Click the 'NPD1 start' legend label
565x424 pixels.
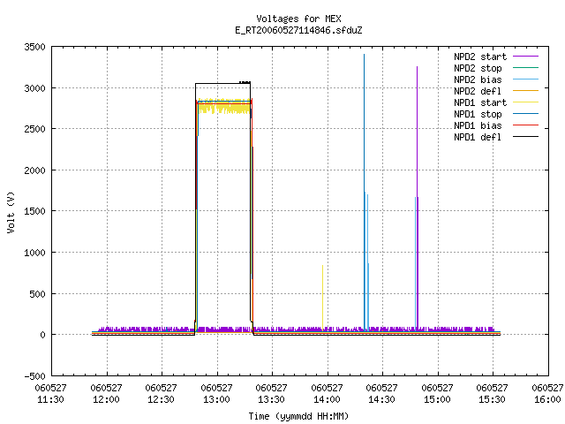click(x=480, y=102)
